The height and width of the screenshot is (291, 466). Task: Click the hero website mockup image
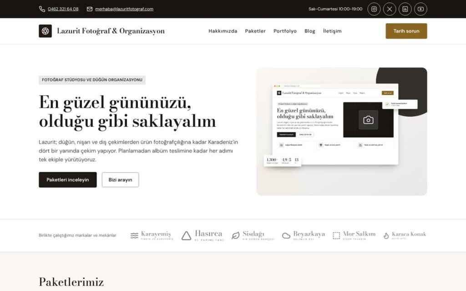pos(342,131)
